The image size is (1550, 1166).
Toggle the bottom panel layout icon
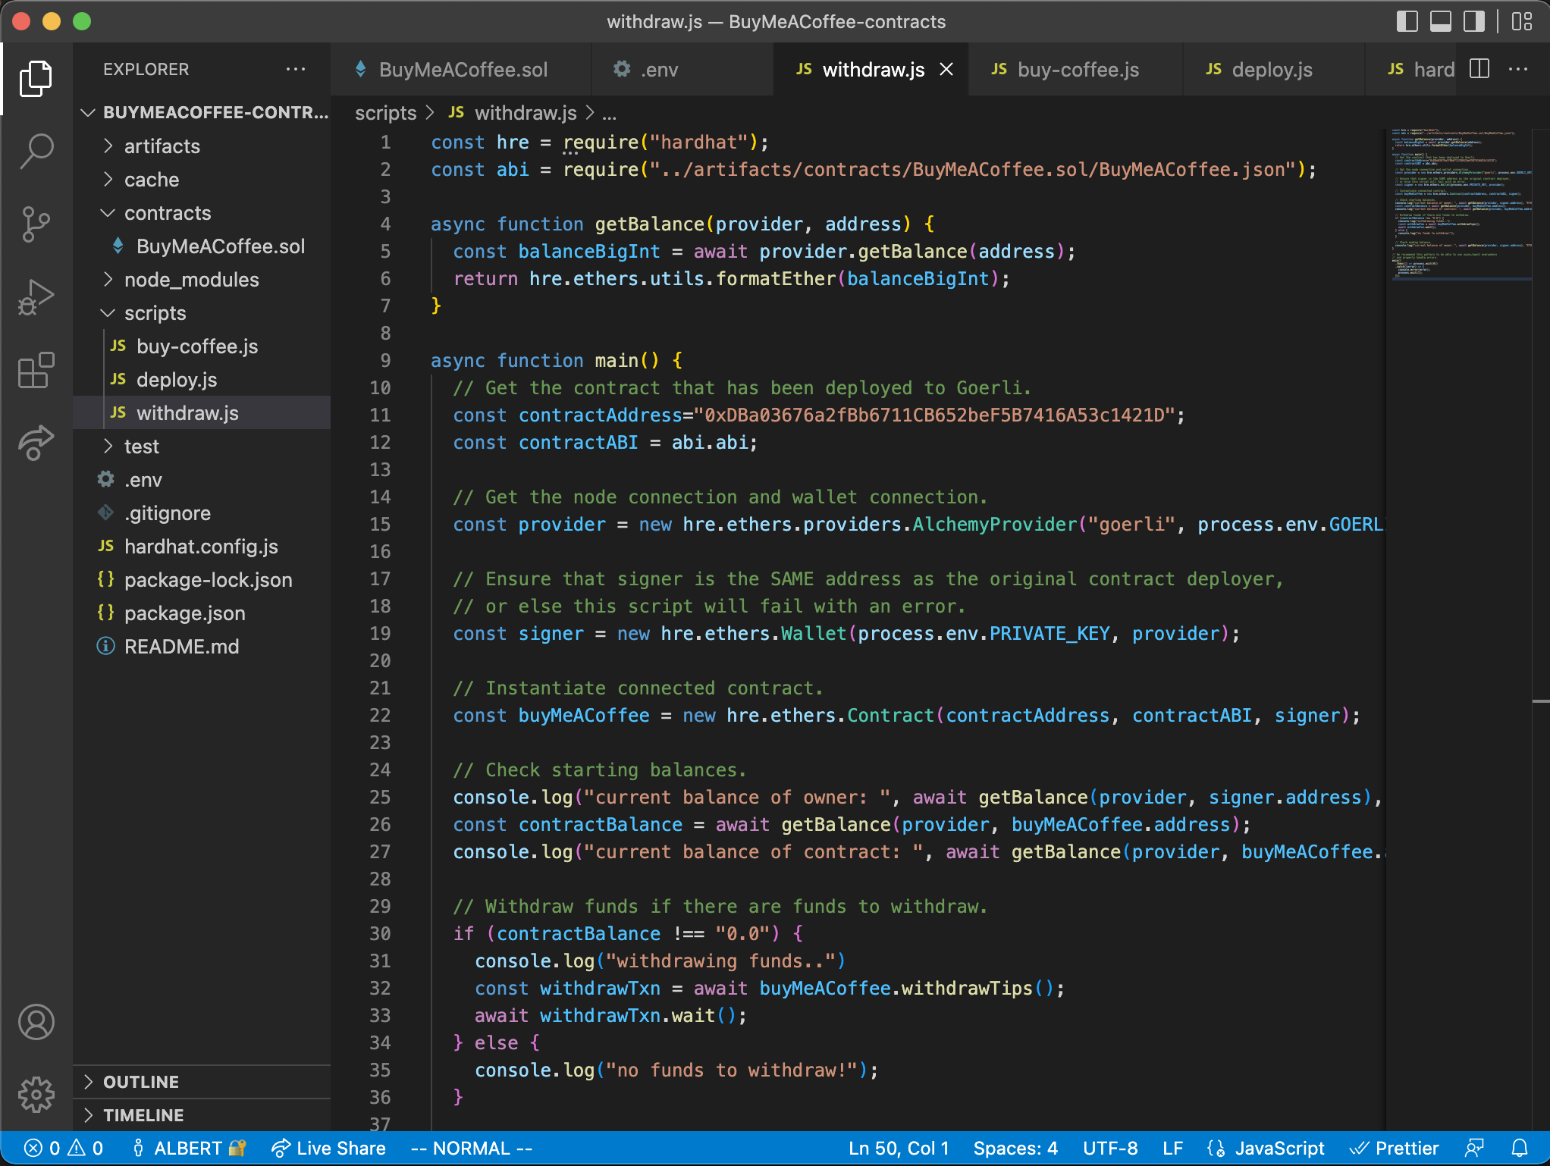[x=1440, y=21]
